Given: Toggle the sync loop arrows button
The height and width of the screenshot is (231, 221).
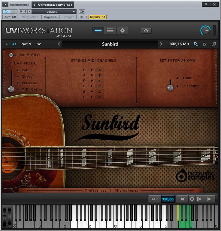Looking at the screenshot, I should pos(192,199).
